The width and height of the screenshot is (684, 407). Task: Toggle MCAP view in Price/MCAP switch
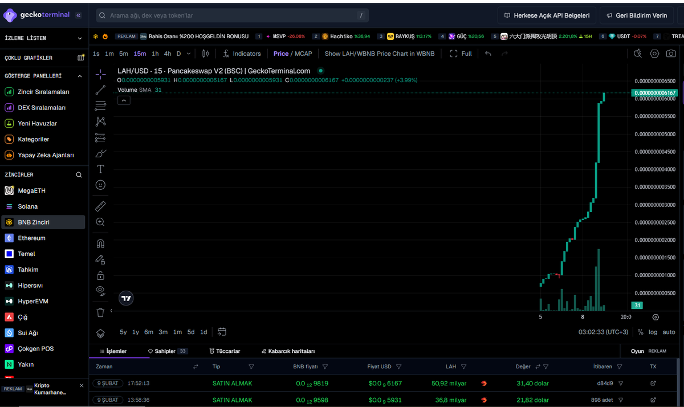(x=303, y=54)
